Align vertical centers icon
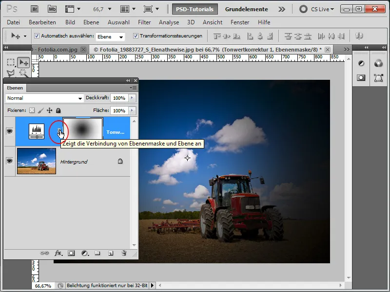Screen dimensions: 390x292 point(227,36)
